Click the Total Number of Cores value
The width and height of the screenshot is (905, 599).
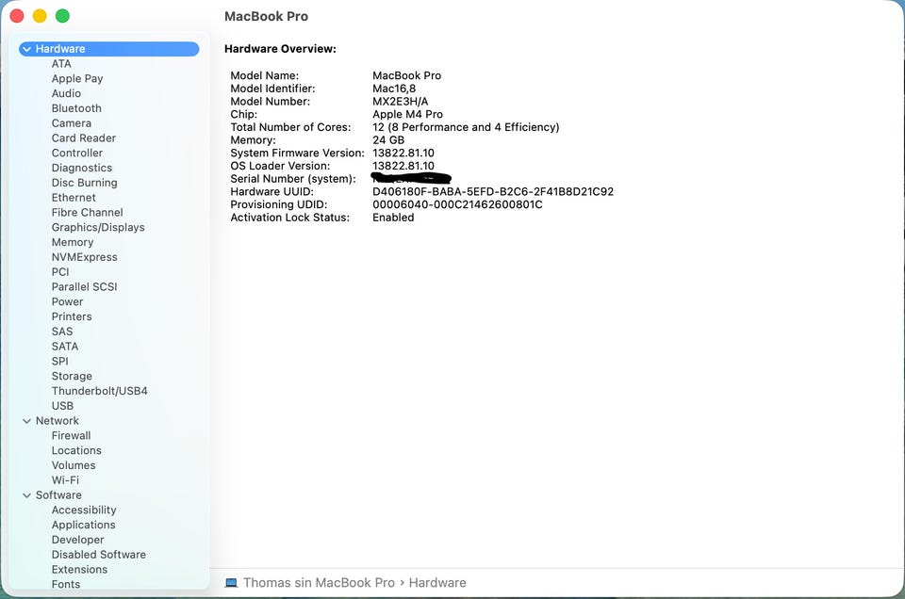[466, 127]
